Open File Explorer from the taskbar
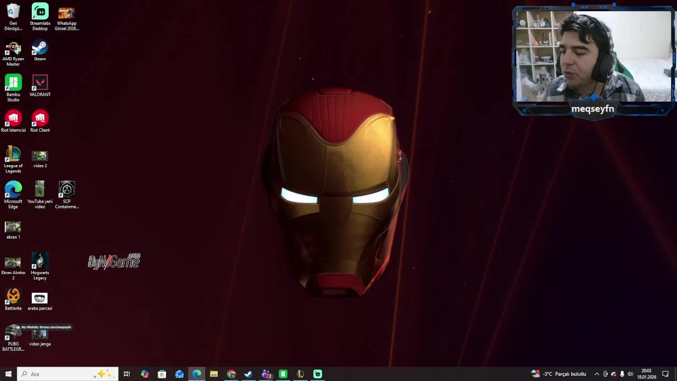 tap(214, 374)
